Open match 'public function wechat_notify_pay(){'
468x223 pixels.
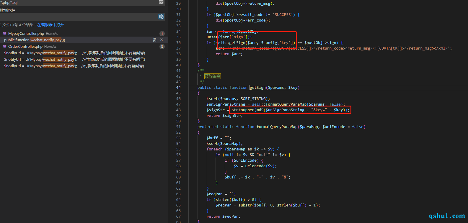(x=35, y=40)
